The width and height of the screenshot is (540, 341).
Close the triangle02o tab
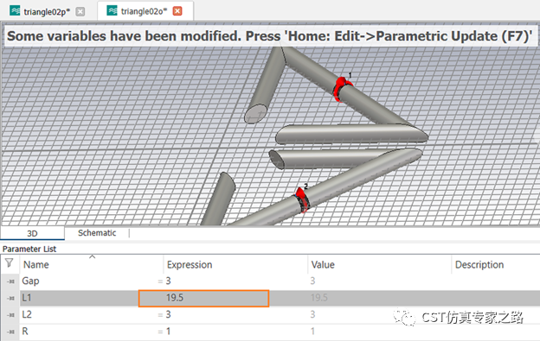[x=177, y=11]
